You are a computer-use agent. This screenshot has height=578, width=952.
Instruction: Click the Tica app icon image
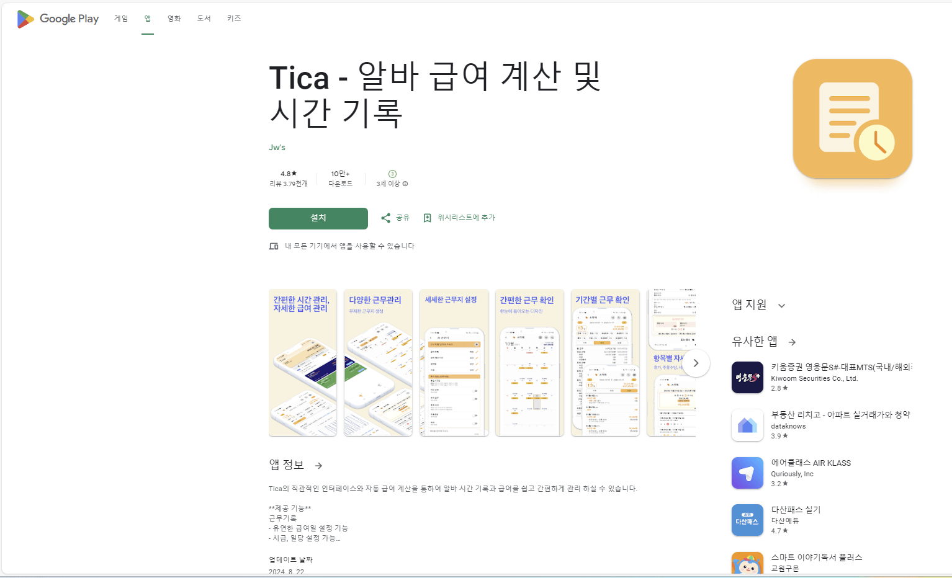[852, 118]
